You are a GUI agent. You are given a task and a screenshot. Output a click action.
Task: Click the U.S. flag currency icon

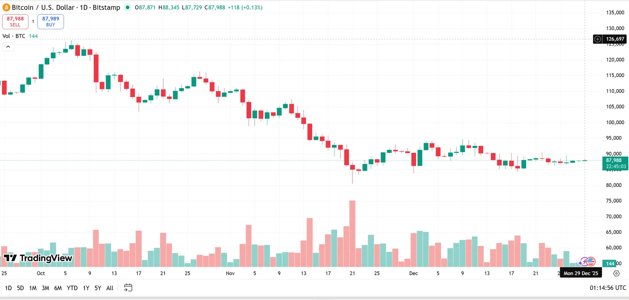(590, 262)
